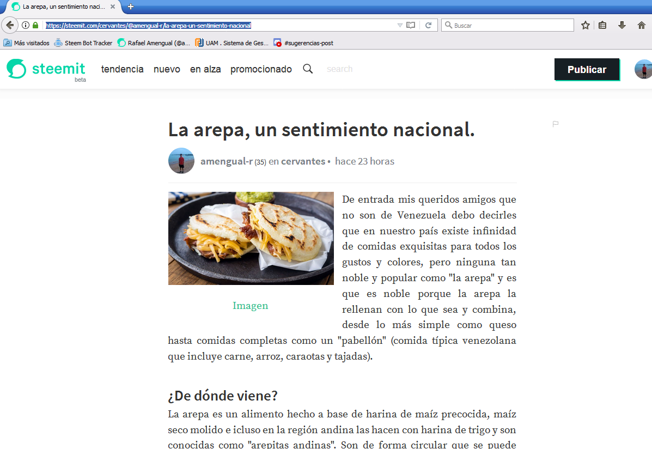
Task: Close the La arepa tab
Action: pos(113,7)
